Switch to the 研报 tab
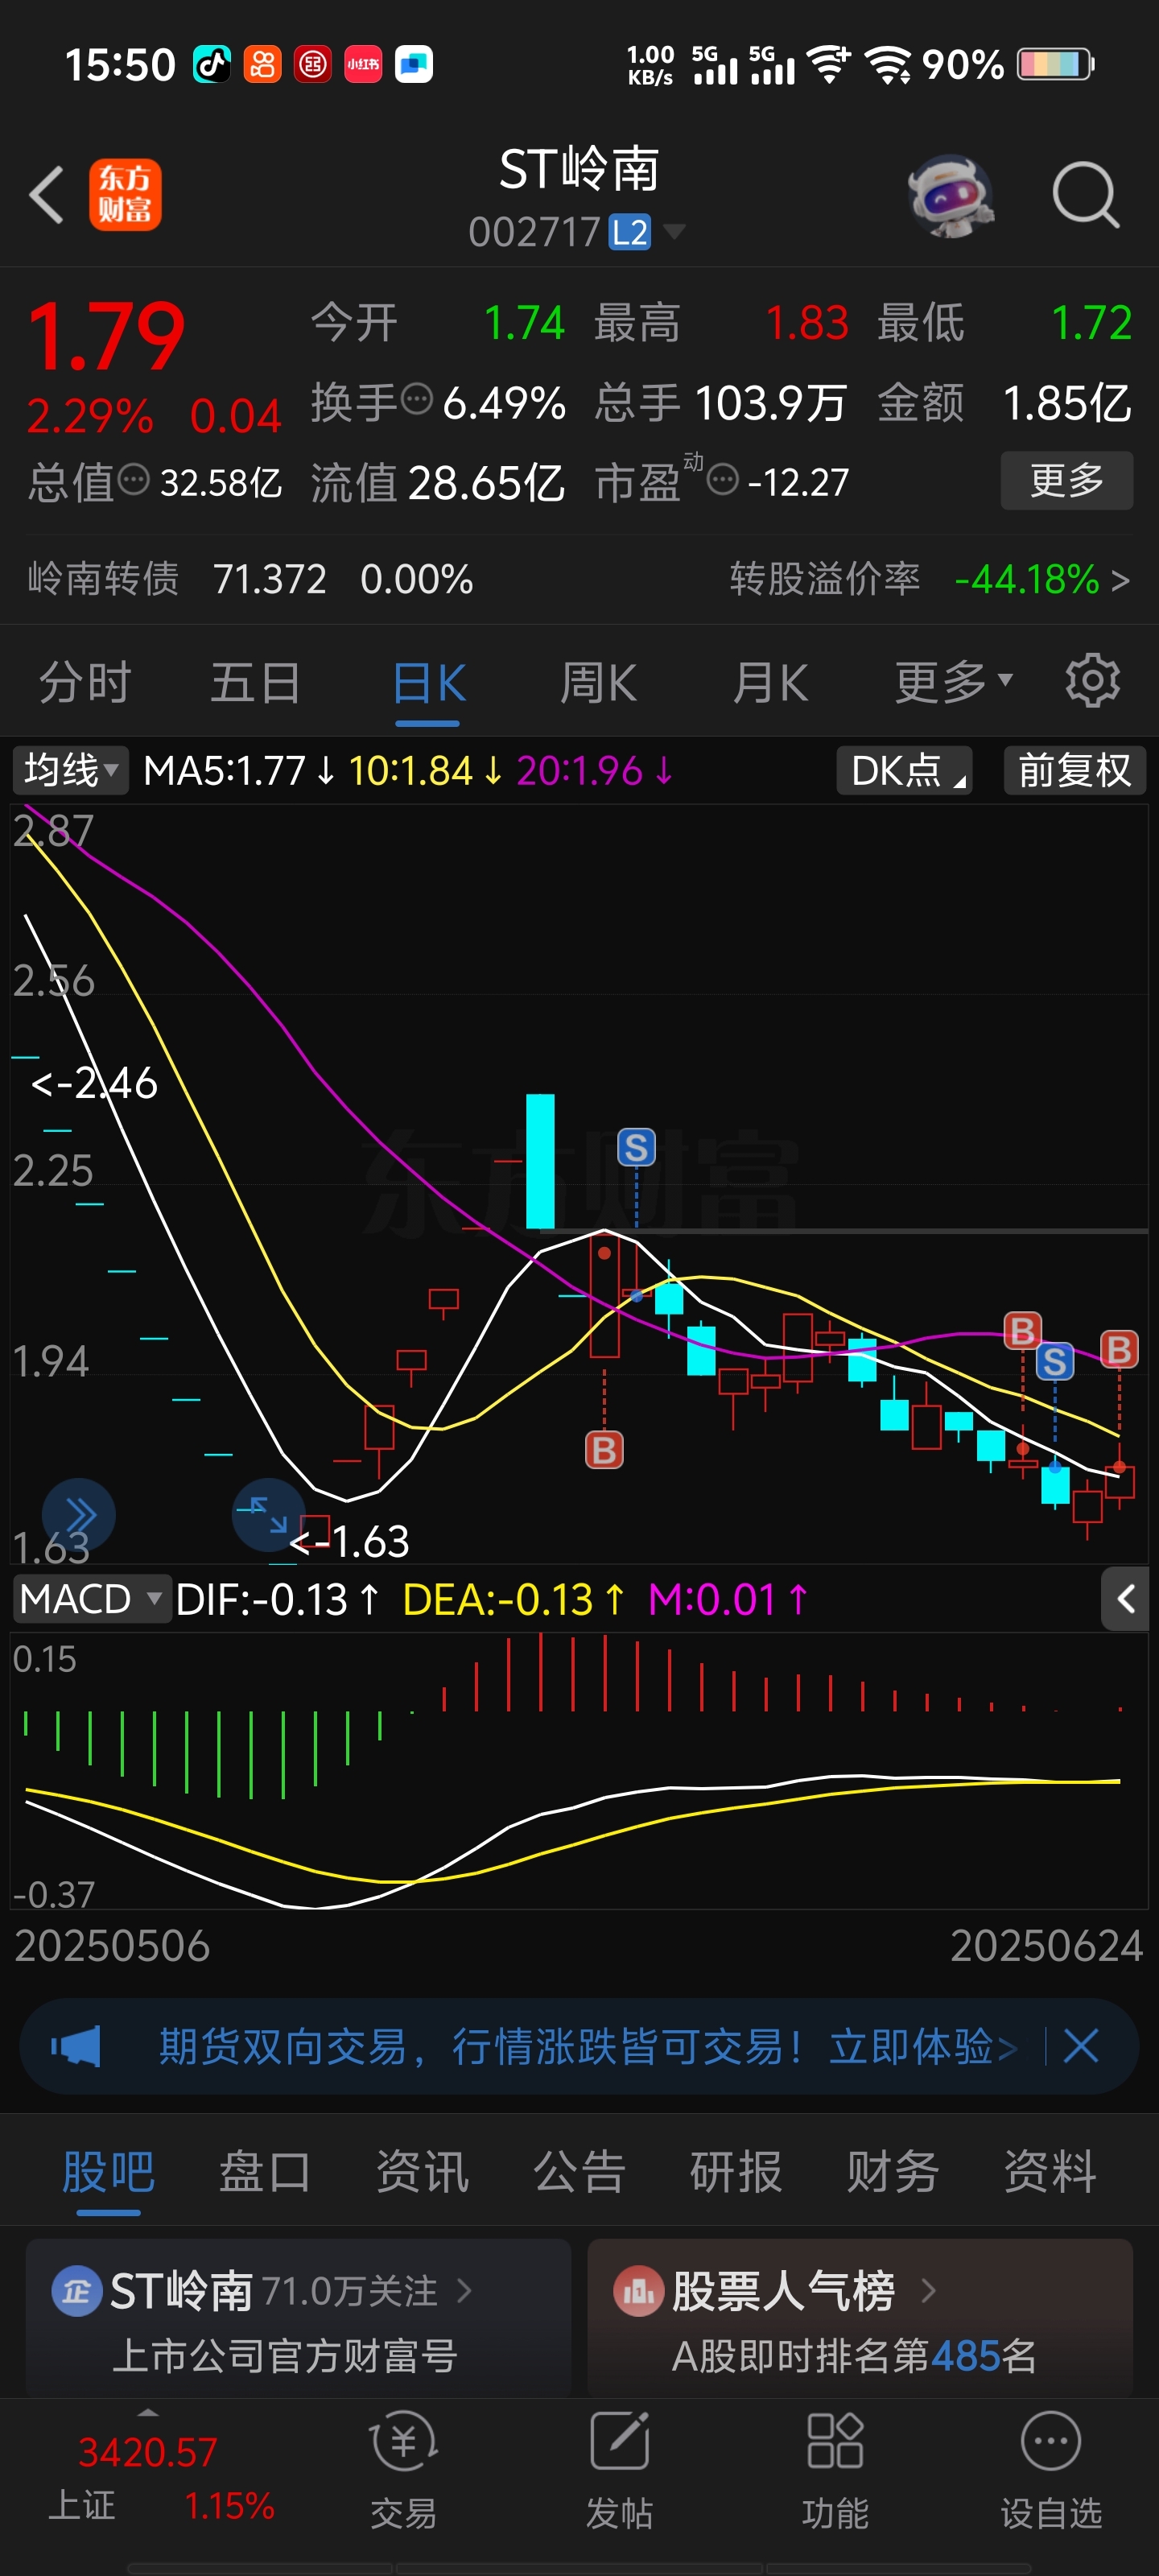1159x2576 pixels. pyautogui.click(x=736, y=2172)
